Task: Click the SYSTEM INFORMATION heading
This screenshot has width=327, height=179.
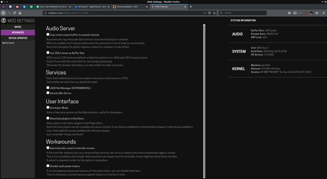Action: 243,20
